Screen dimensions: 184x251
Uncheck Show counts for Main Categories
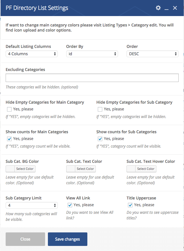[9, 139]
